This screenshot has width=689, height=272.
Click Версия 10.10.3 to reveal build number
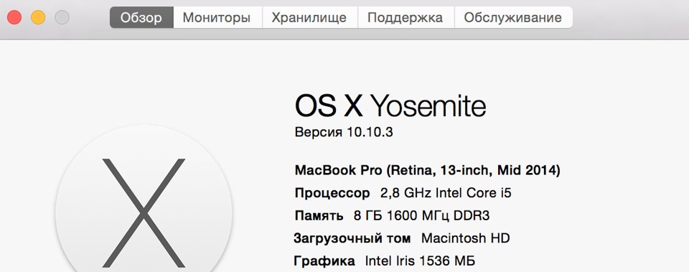[x=344, y=132]
